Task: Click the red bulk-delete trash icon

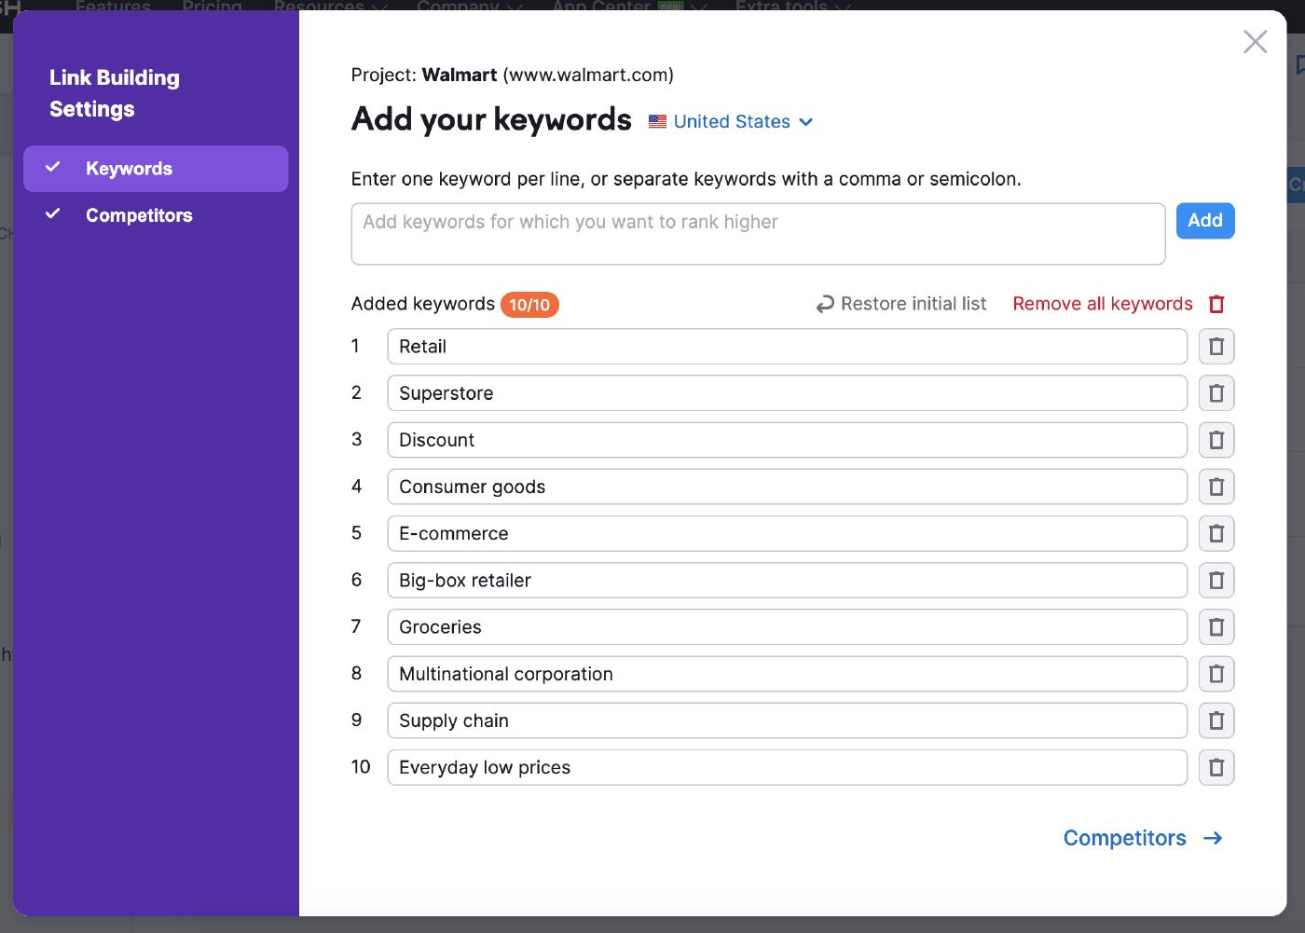Action: pyautogui.click(x=1216, y=304)
